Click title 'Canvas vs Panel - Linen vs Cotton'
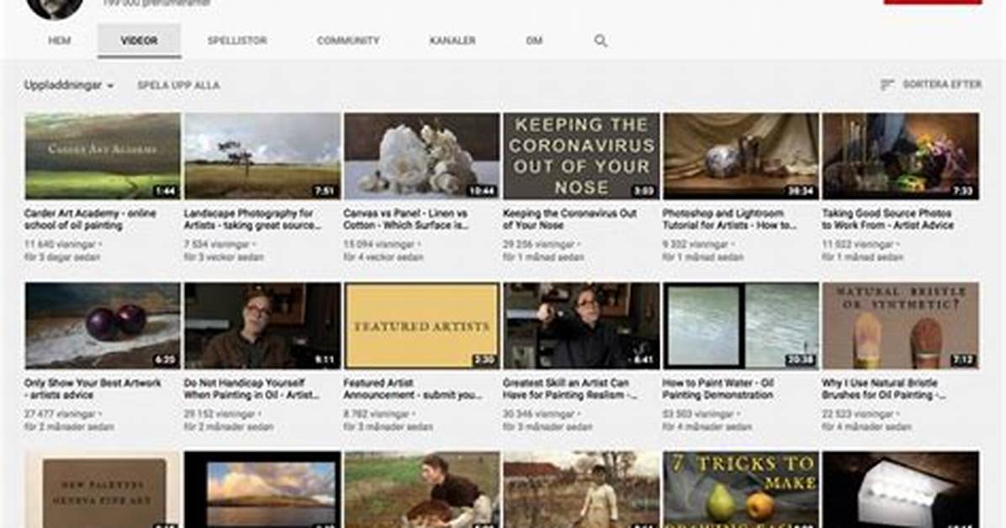This screenshot has height=528, width=1006. 406,219
